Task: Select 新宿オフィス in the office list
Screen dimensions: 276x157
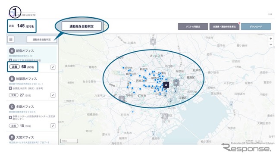Action: [x=25, y=51]
